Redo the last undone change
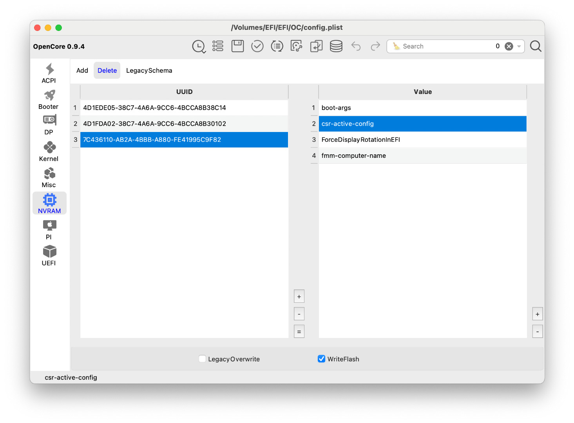The height and width of the screenshot is (423, 574). [x=375, y=46]
